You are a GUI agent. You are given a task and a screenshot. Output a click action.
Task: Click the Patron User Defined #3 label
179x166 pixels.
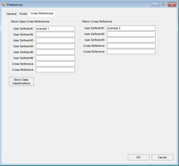click(94, 40)
